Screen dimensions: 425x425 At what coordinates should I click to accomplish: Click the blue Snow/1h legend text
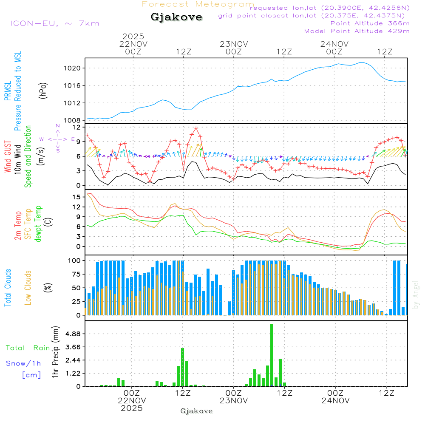tap(23, 363)
